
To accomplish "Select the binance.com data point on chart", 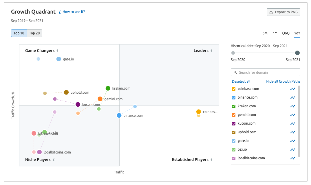I will click(x=119, y=115).
